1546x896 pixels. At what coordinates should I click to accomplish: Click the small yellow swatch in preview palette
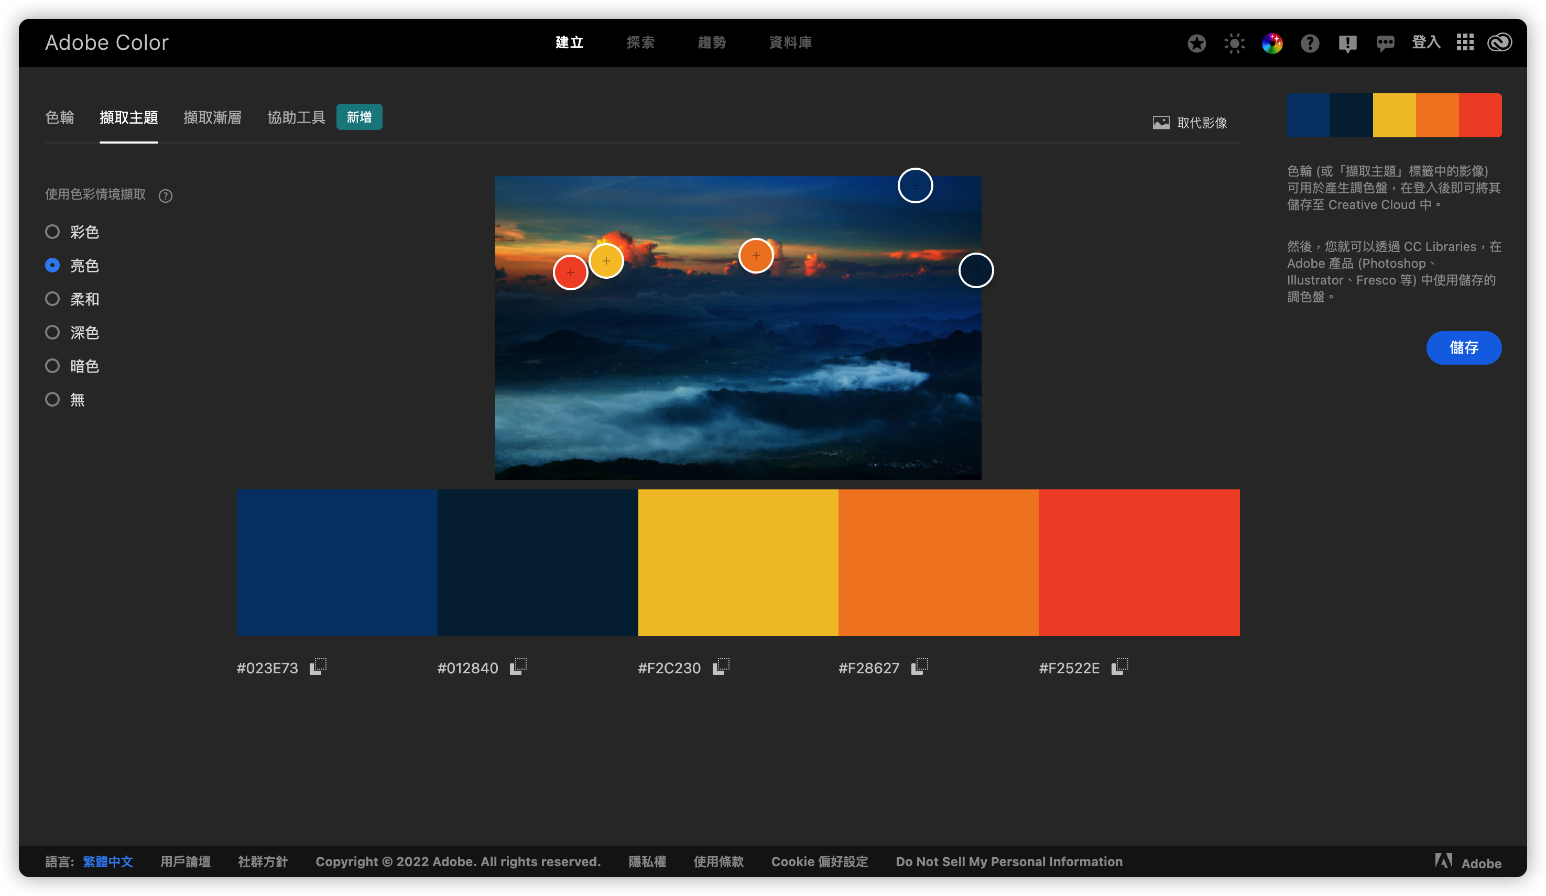(1394, 115)
